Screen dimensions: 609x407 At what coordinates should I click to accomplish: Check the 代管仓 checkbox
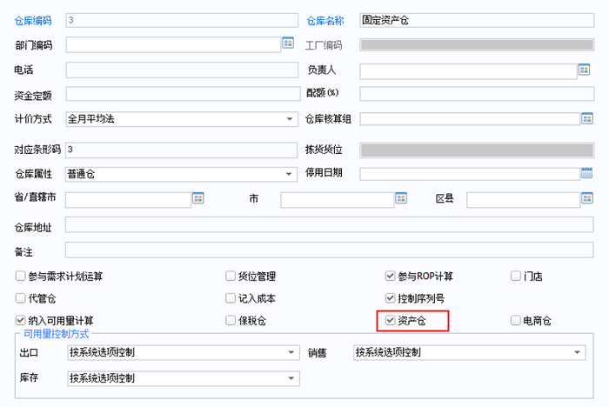click(20, 298)
